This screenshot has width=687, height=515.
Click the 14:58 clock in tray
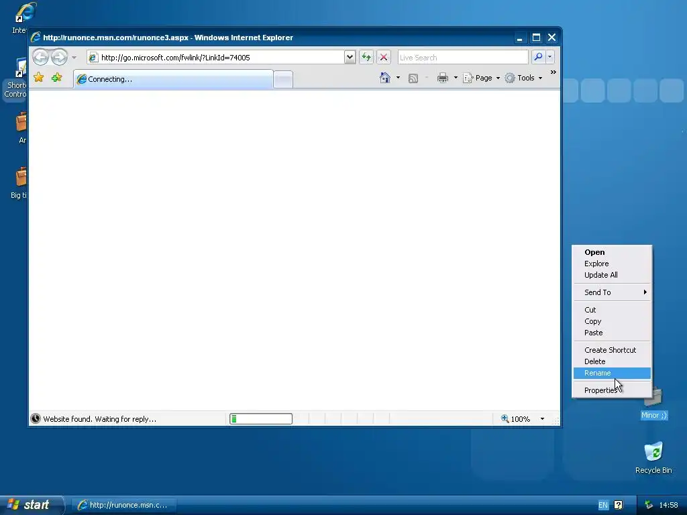click(669, 506)
